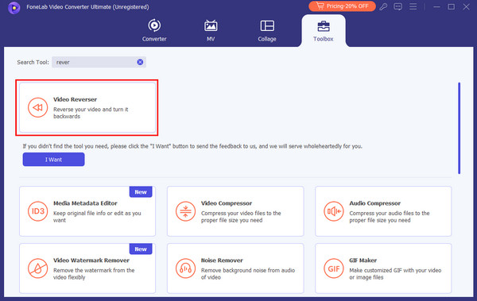
Task: Open the Media Metadata Editor card
Action: [x=87, y=211]
